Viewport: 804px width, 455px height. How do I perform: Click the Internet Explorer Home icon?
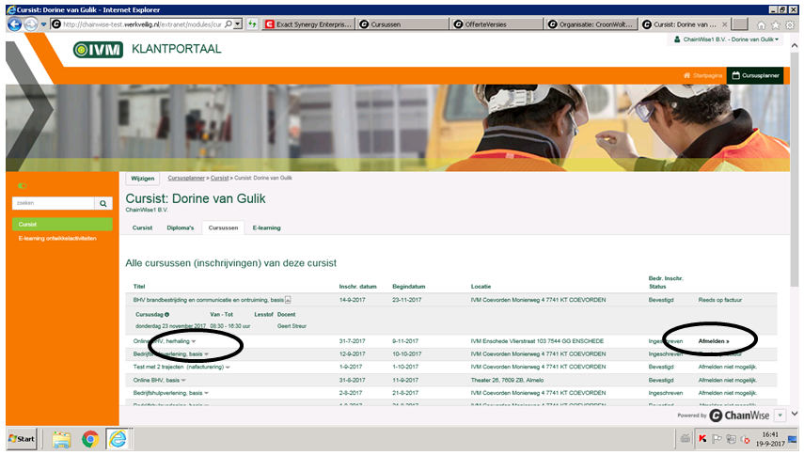click(762, 25)
